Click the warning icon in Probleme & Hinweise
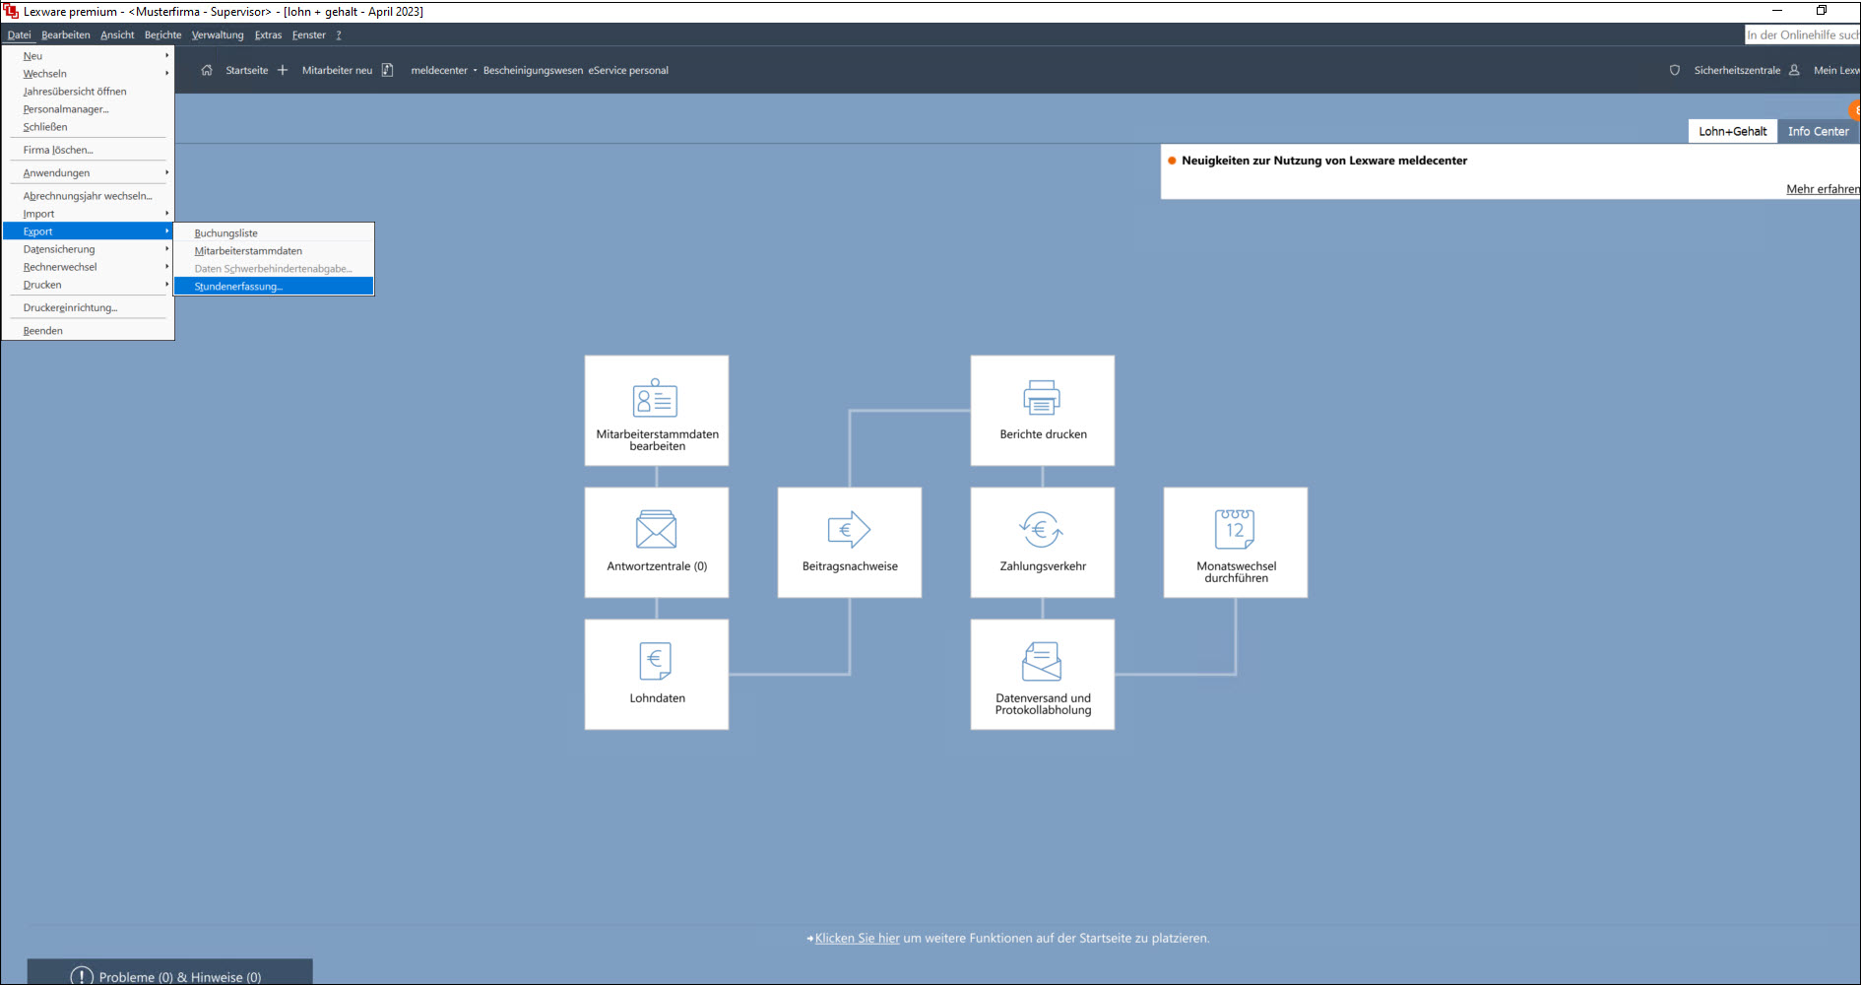This screenshot has height=985, width=1861. coord(82,976)
